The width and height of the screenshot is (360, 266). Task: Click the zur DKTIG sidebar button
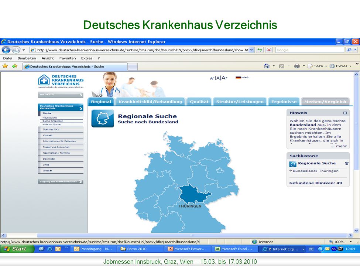tap(61, 95)
